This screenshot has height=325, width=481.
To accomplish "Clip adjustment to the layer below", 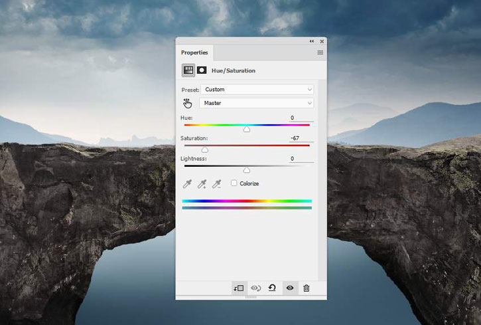I will click(239, 288).
